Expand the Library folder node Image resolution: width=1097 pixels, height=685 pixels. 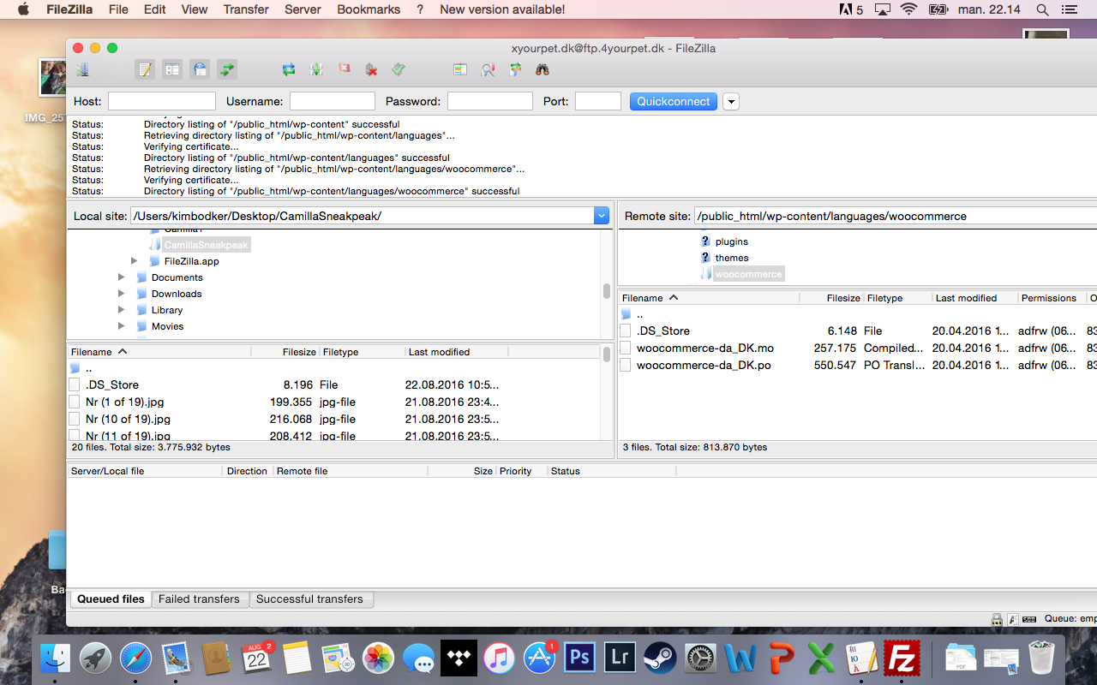[121, 310]
